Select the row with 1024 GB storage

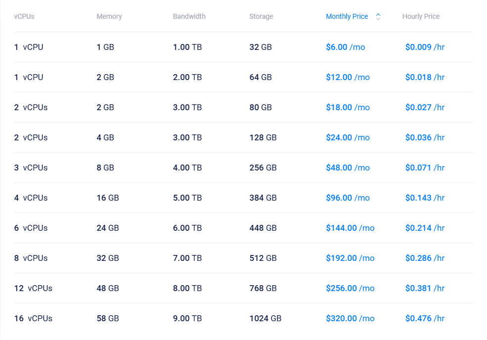[265, 319]
